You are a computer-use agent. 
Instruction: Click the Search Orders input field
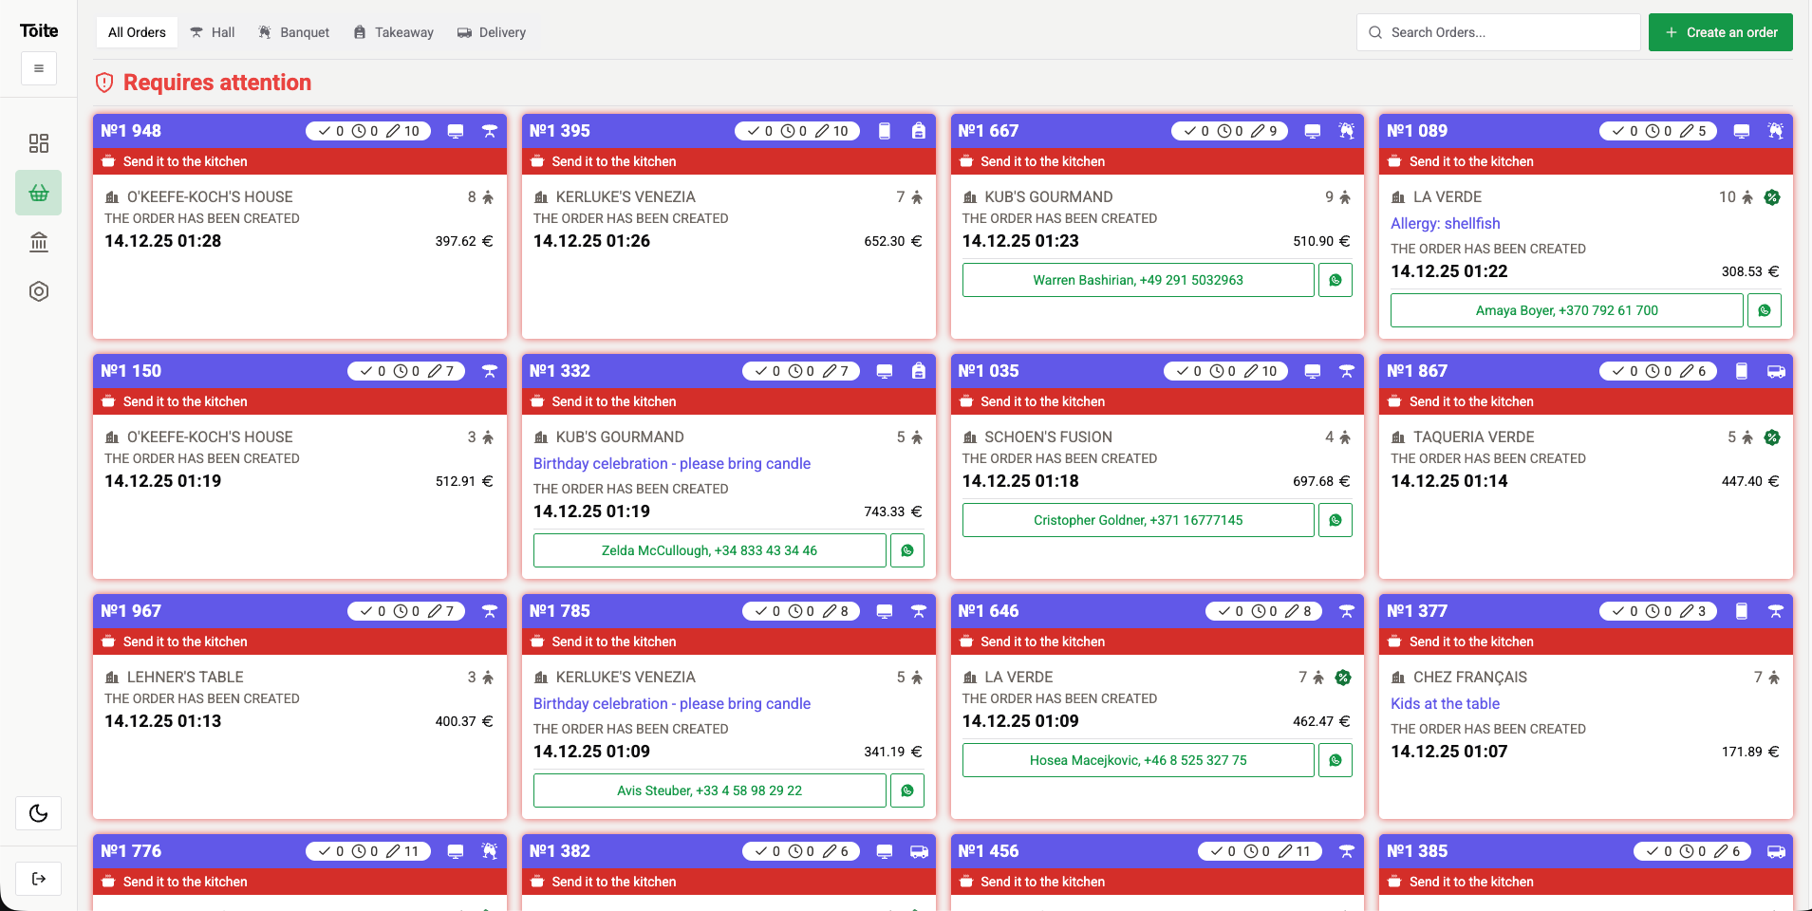tap(1497, 31)
